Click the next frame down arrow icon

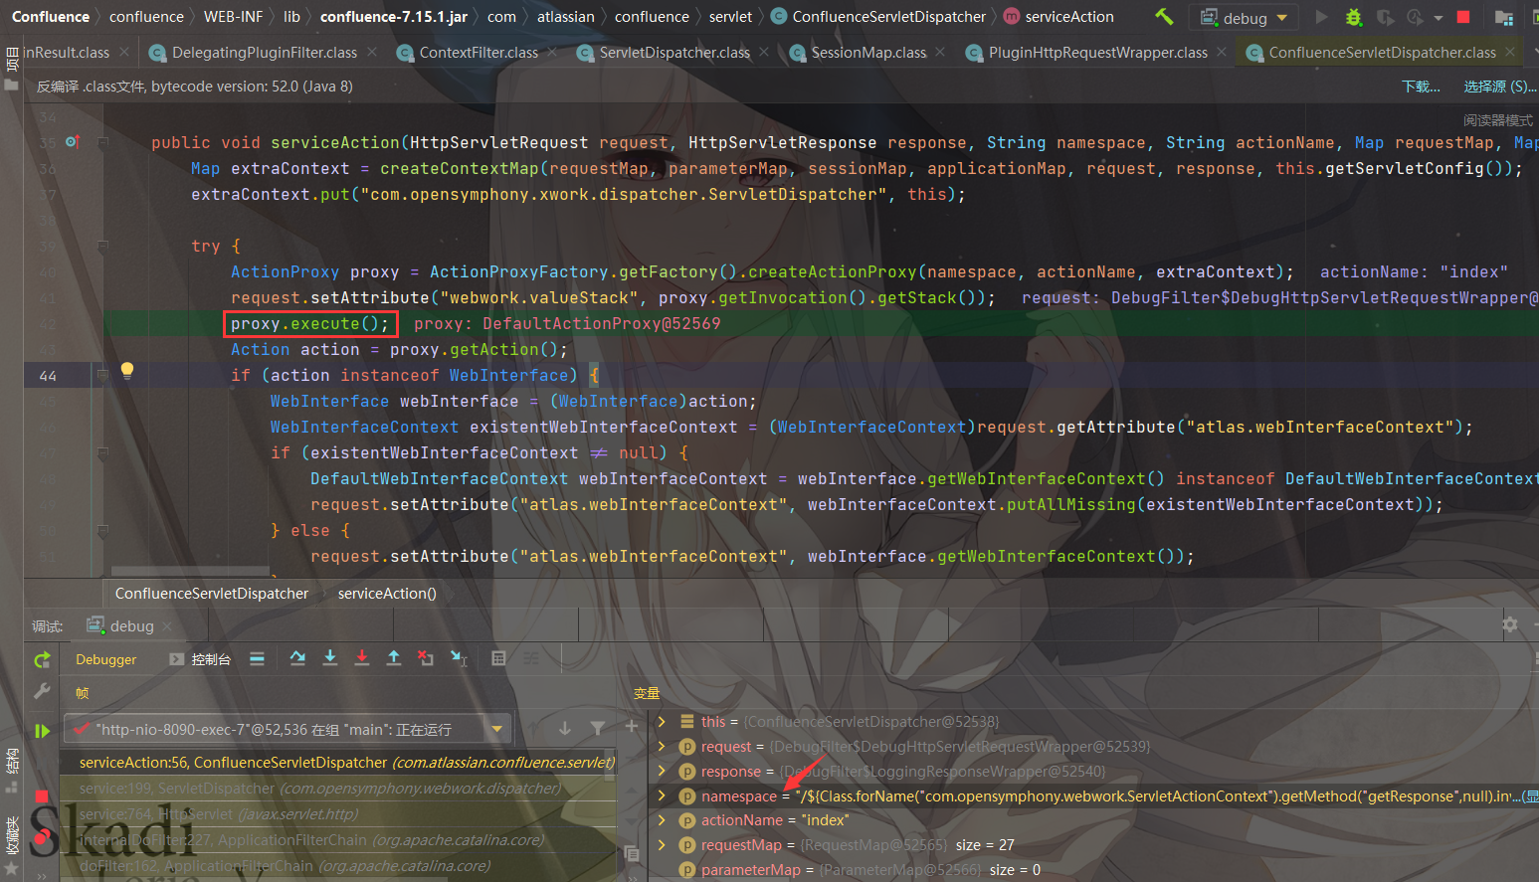pos(565,728)
